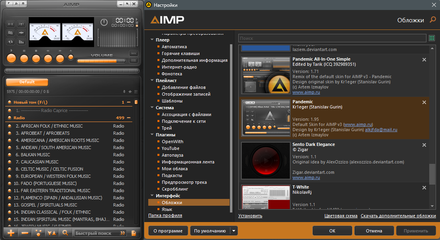The height and width of the screenshot is (240, 440).
Task: Click the power button in the player
Action: point(104,22)
